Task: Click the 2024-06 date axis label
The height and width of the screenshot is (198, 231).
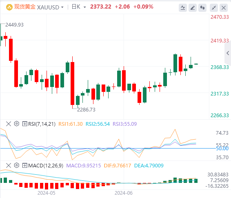Action: [124, 193]
